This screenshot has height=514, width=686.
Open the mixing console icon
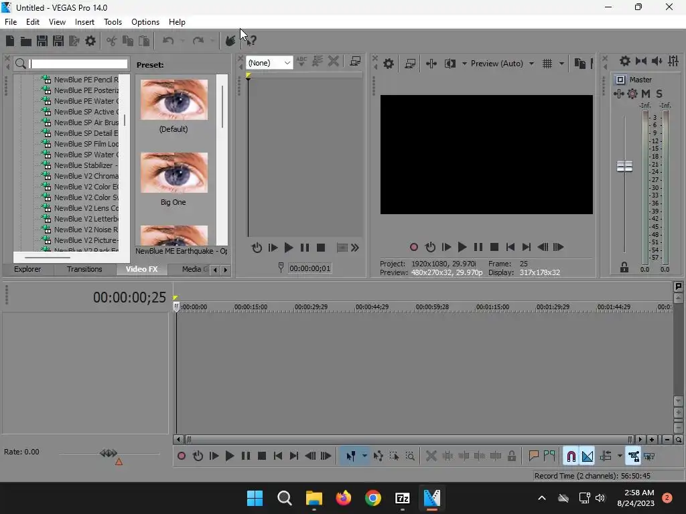coord(673,61)
